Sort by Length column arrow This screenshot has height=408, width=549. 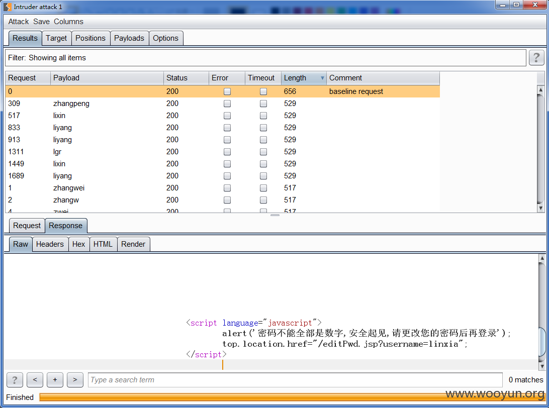pos(322,78)
